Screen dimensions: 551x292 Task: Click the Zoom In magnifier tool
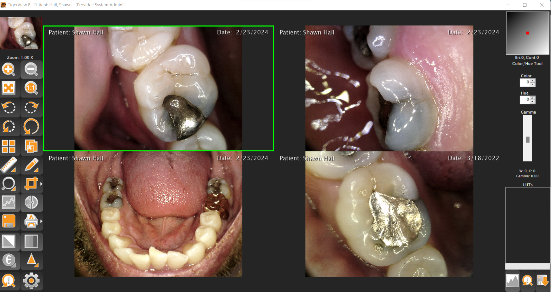(9, 70)
